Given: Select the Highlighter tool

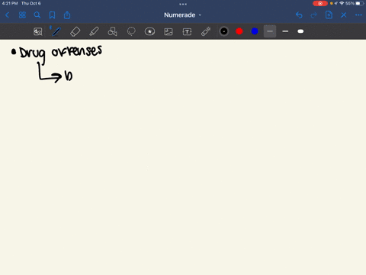Looking at the screenshot, I should pos(94,31).
